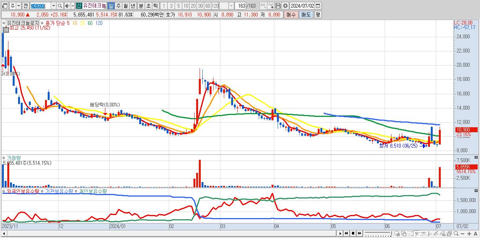
Task: Click the add chart region icon in bottom toolbar
Action: click(x=397, y=233)
